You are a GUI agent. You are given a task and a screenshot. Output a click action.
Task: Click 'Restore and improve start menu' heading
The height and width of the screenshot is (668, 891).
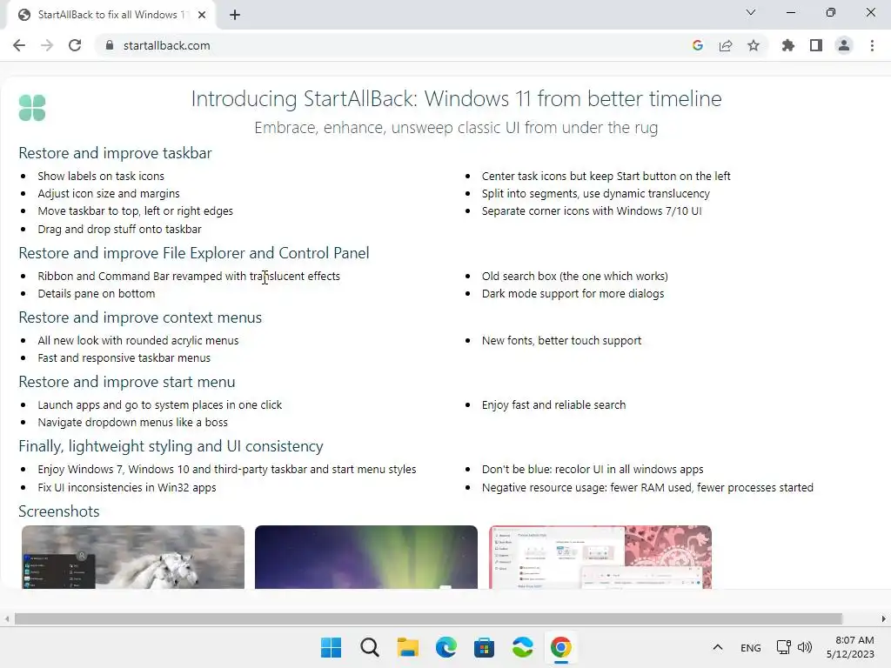tap(127, 382)
